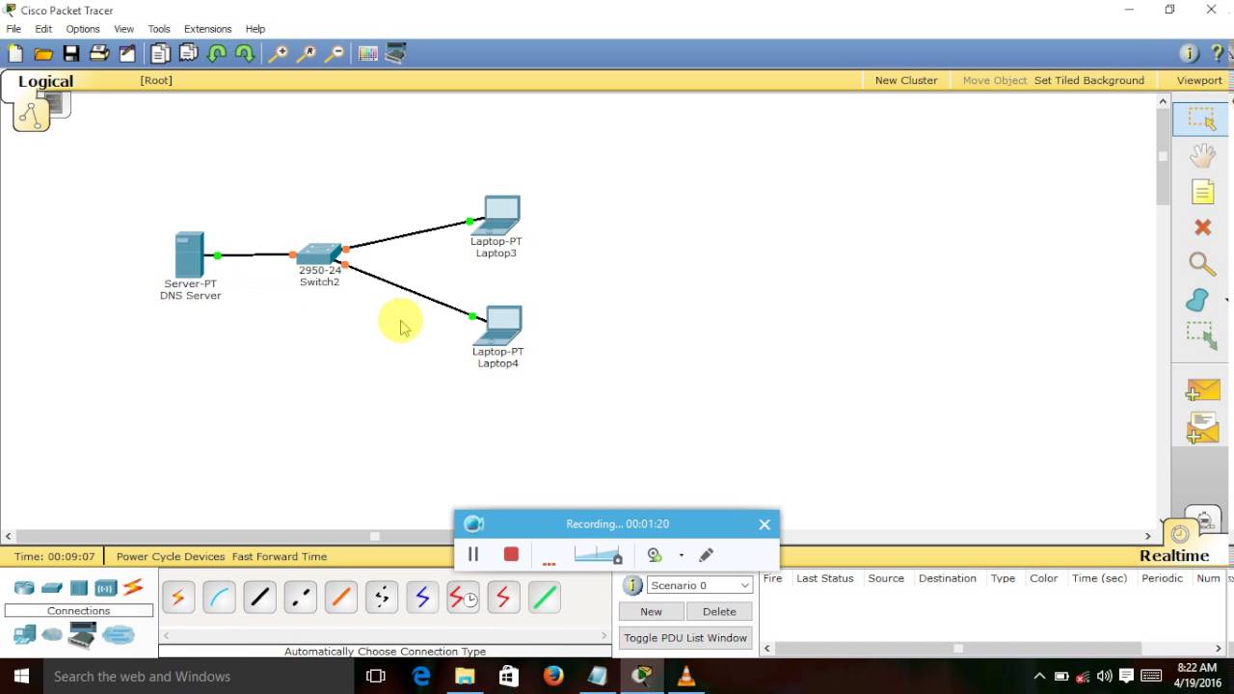The width and height of the screenshot is (1234, 694).
Task: Create a new file from toolbar
Action: pyautogui.click(x=15, y=54)
